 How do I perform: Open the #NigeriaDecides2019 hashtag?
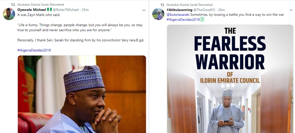[x=182, y=20]
